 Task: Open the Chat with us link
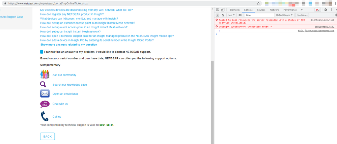60,104
